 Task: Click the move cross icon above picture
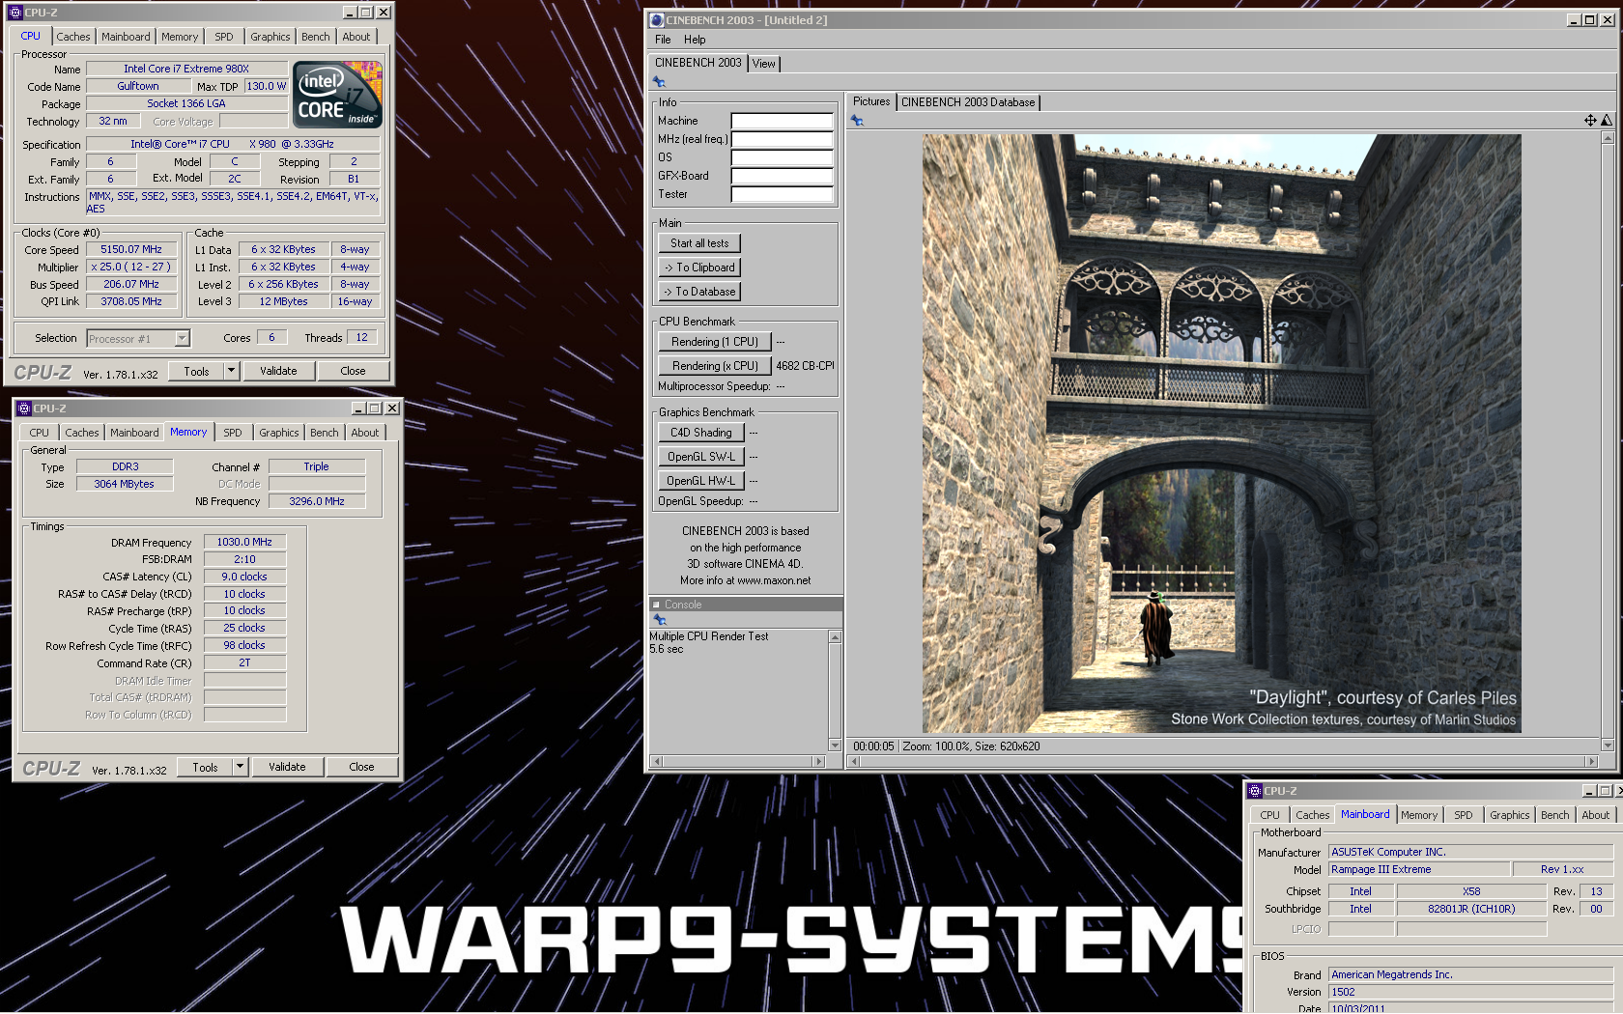click(1590, 121)
